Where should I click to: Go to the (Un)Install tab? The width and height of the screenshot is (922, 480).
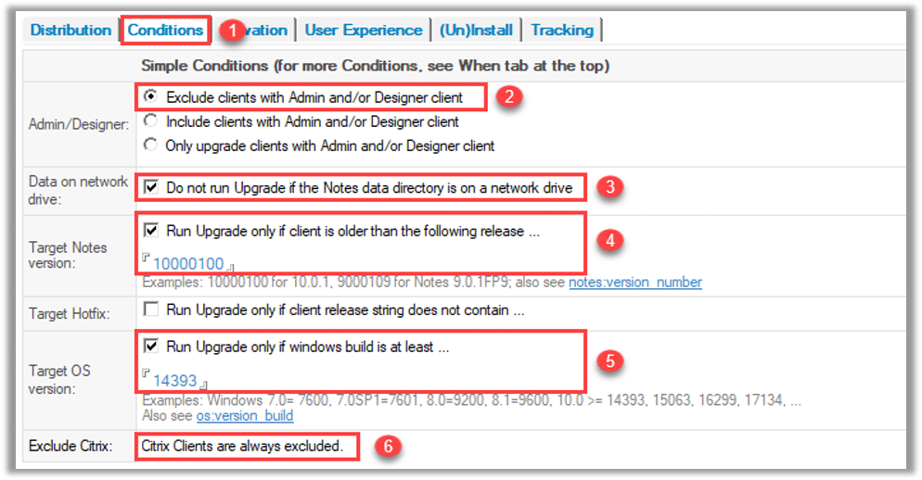pos(476,30)
